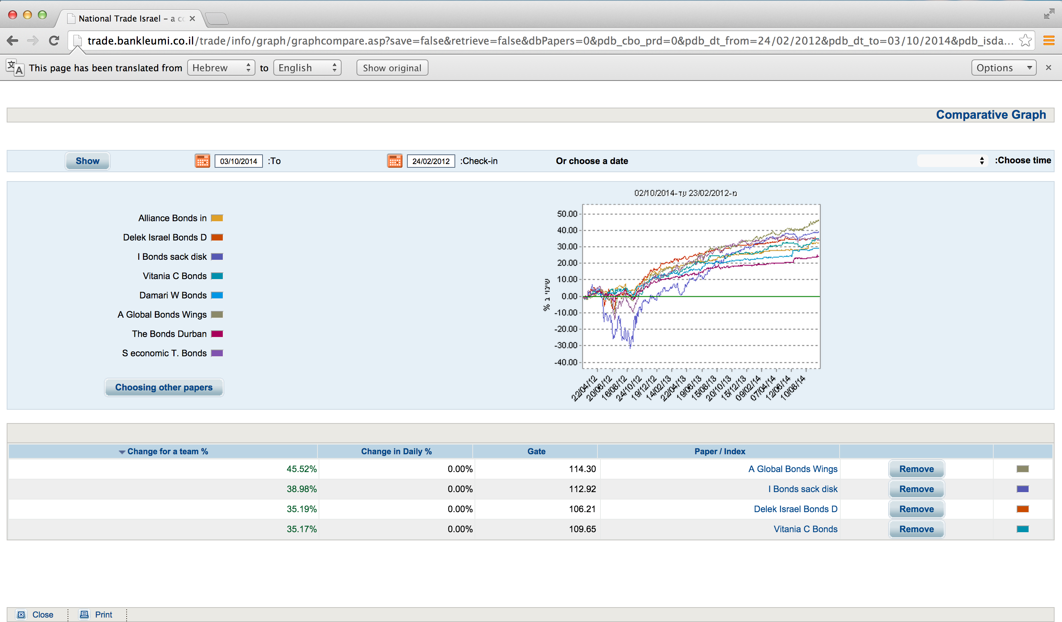
Task: Click A Global Bonds Wings legend swatch
Action: click(x=216, y=315)
